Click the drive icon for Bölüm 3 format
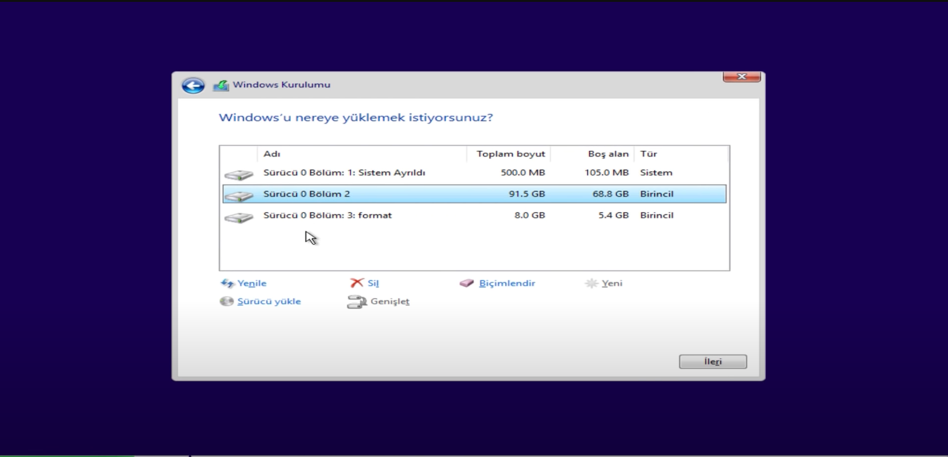Viewport: 948px width, 457px height. 238,217
